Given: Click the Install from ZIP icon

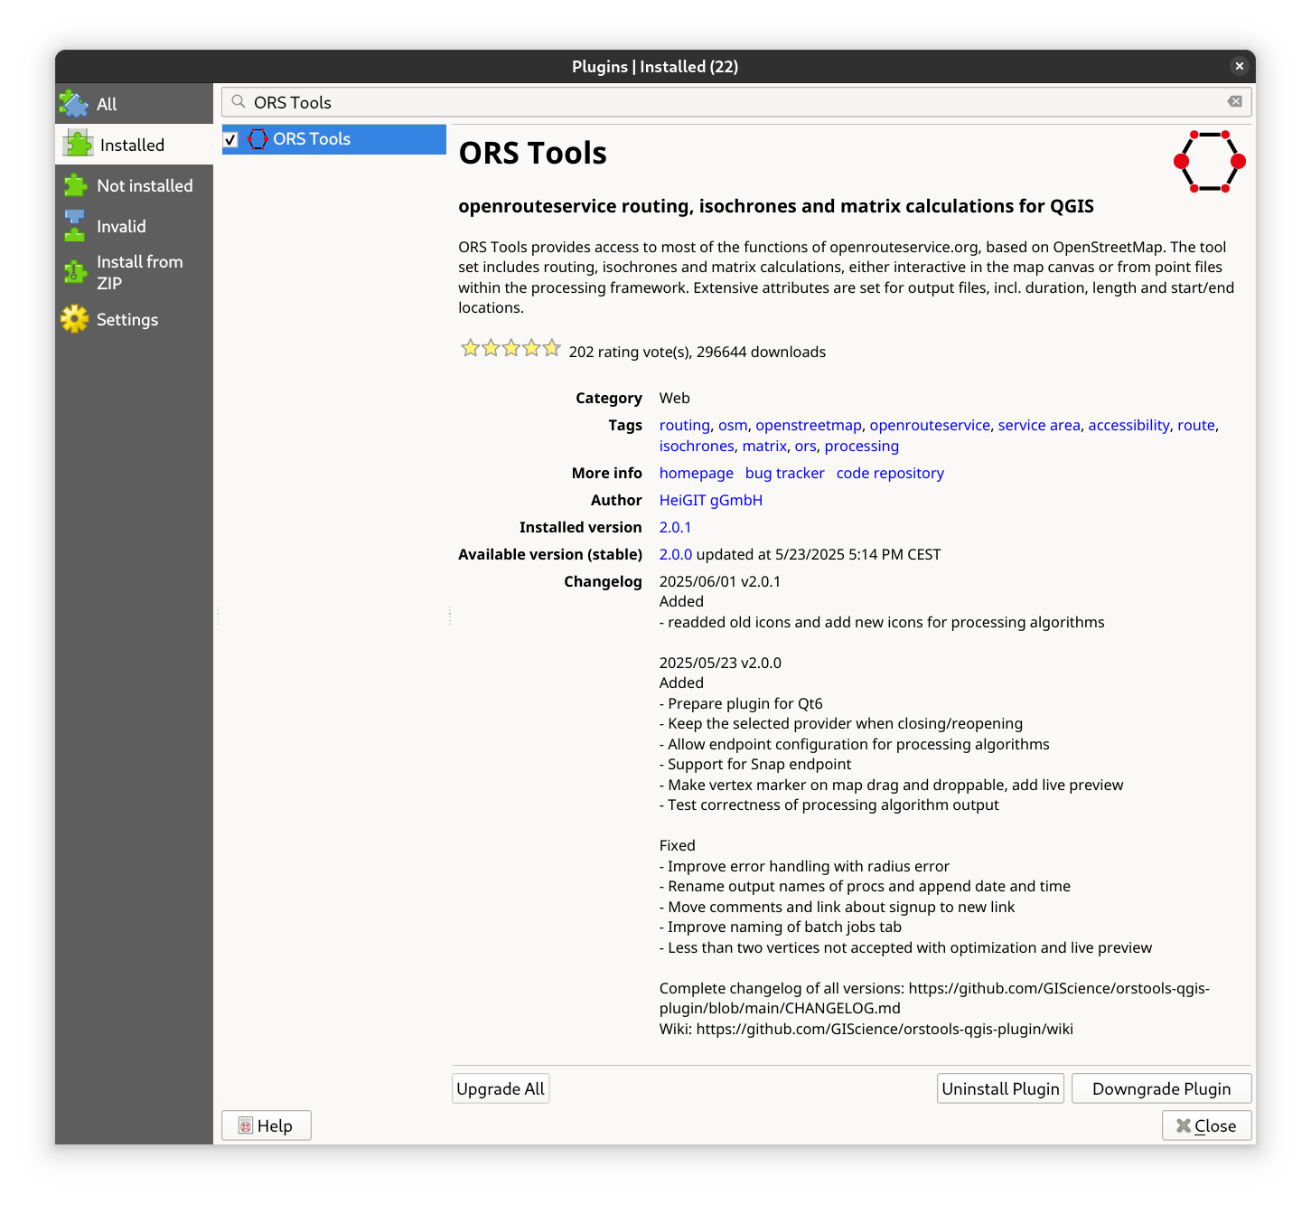Looking at the screenshot, I should (75, 272).
